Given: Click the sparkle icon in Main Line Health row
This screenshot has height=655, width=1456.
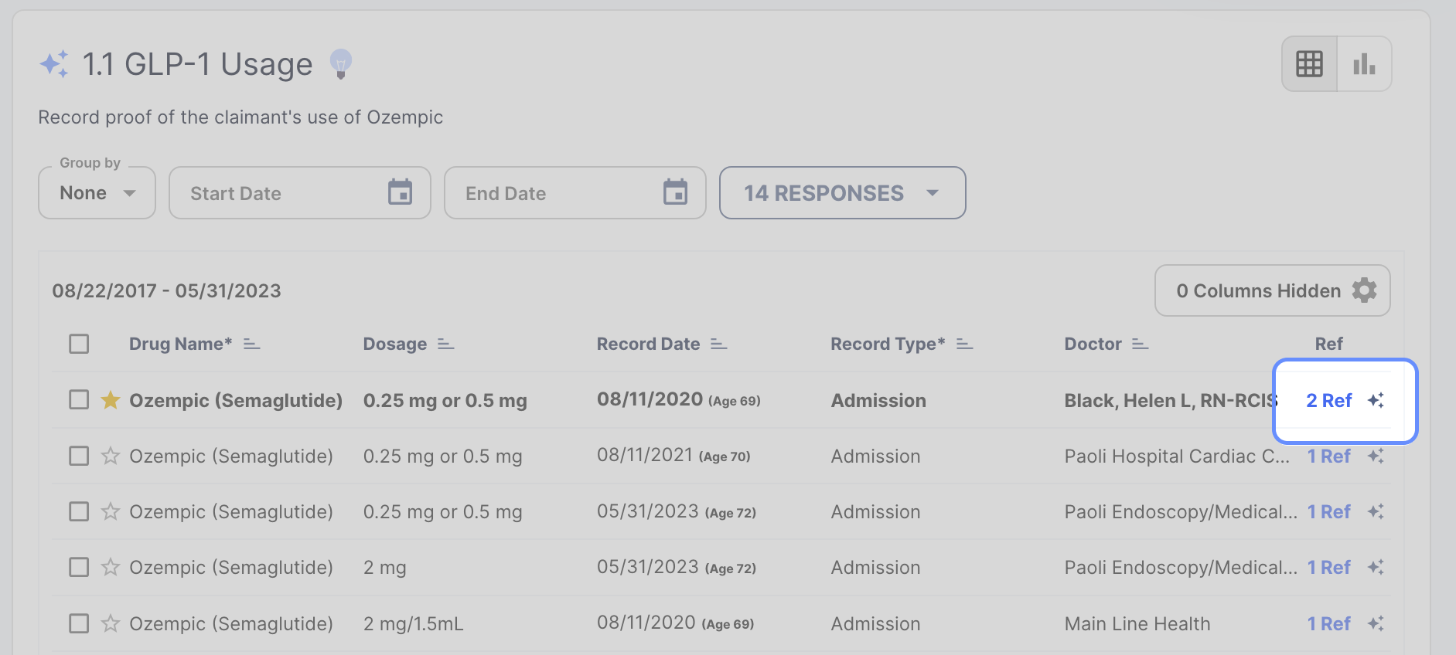Looking at the screenshot, I should pos(1376,623).
